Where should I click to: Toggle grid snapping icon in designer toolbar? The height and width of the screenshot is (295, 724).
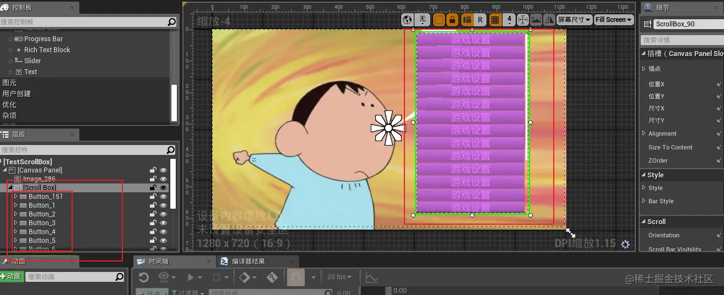495,20
